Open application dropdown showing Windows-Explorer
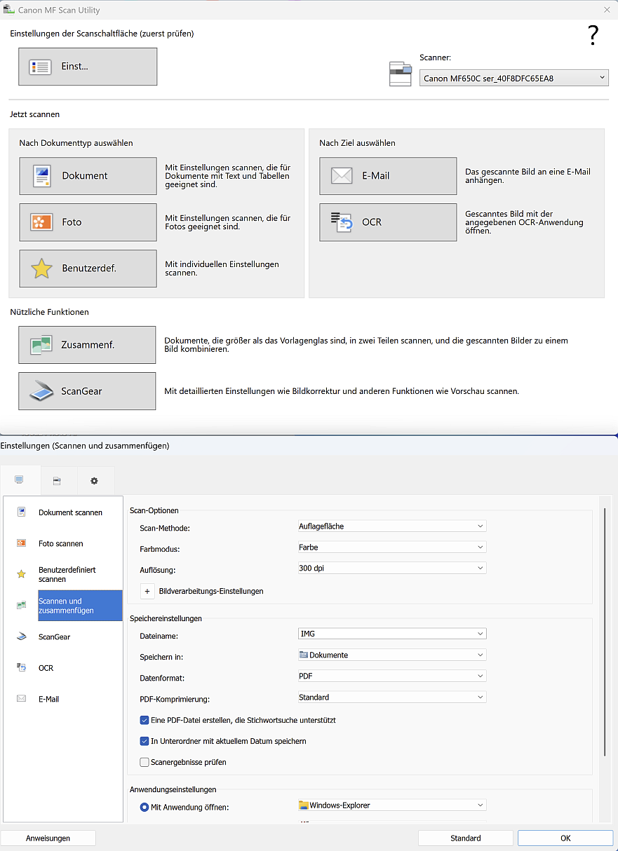Image resolution: width=618 pixels, height=851 pixels. [x=392, y=805]
